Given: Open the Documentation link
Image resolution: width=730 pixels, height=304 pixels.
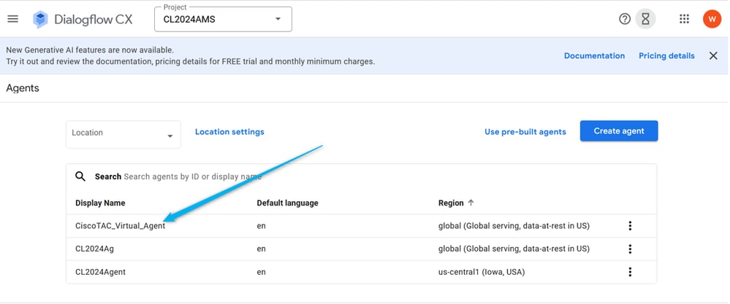Looking at the screenshot, I should coord(594,55).
